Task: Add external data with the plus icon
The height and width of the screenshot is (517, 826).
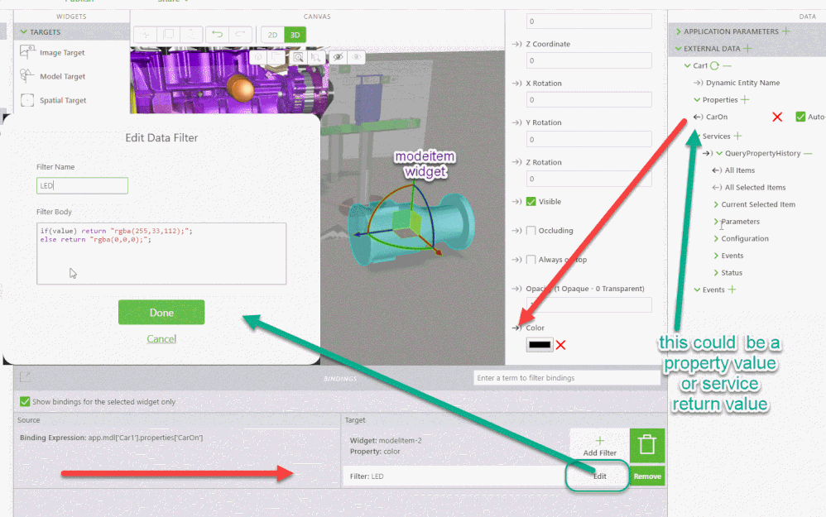Action: (x=747, y=49)
